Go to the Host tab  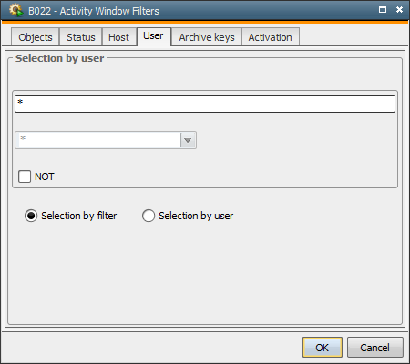(118, 37)
